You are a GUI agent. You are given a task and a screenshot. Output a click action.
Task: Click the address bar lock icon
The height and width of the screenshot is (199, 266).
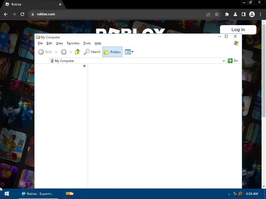[x=33, y=14]
